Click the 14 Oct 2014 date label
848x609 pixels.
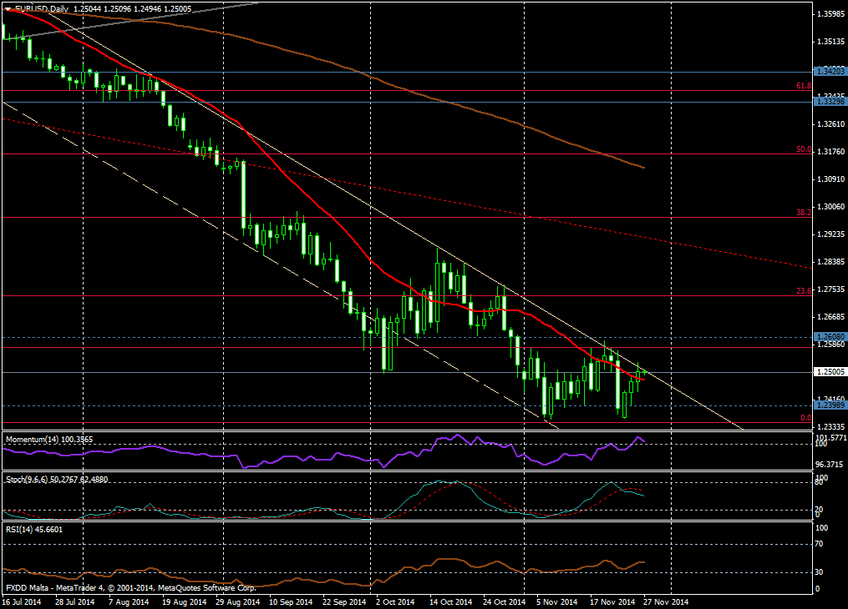coord(452,601)
